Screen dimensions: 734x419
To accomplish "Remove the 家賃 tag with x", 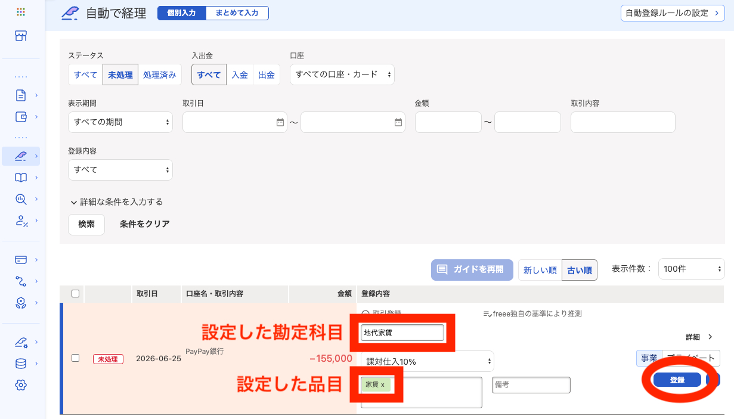I will tap(383, 384).
